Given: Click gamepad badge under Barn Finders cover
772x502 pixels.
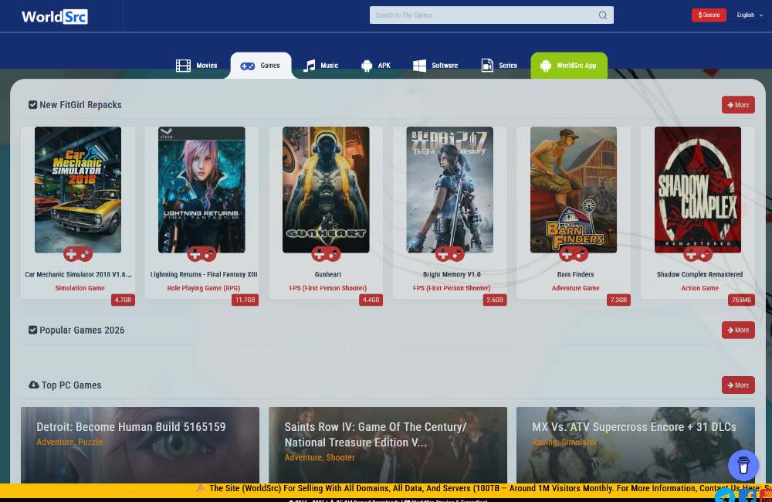Looking at the screenshot, I should [x=574, y=254].
